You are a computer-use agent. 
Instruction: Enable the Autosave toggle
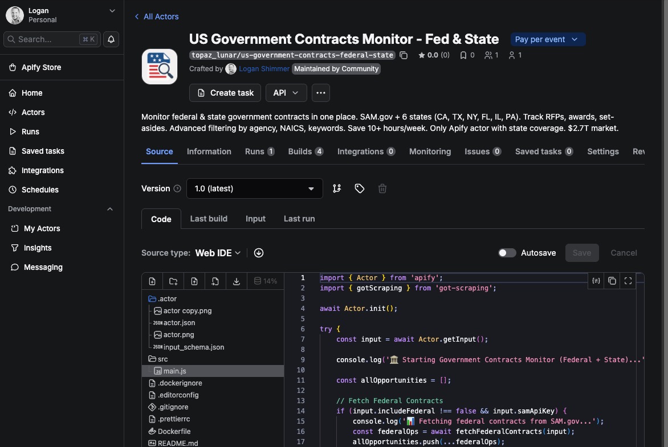tap(507, 252)
